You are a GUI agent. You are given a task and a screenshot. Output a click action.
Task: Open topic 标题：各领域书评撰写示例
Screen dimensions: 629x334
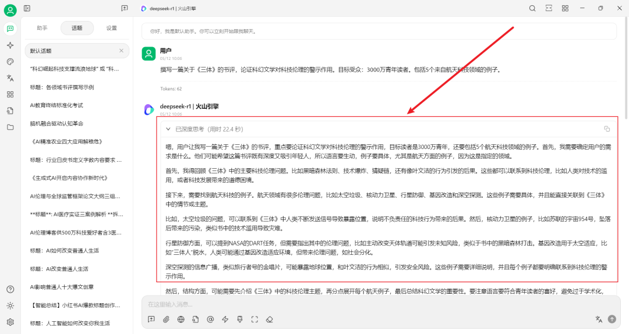77,87
